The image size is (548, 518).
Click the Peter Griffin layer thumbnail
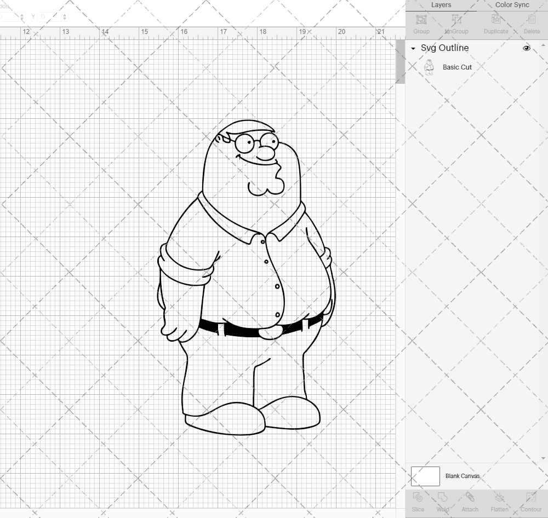tap(430, 67)
